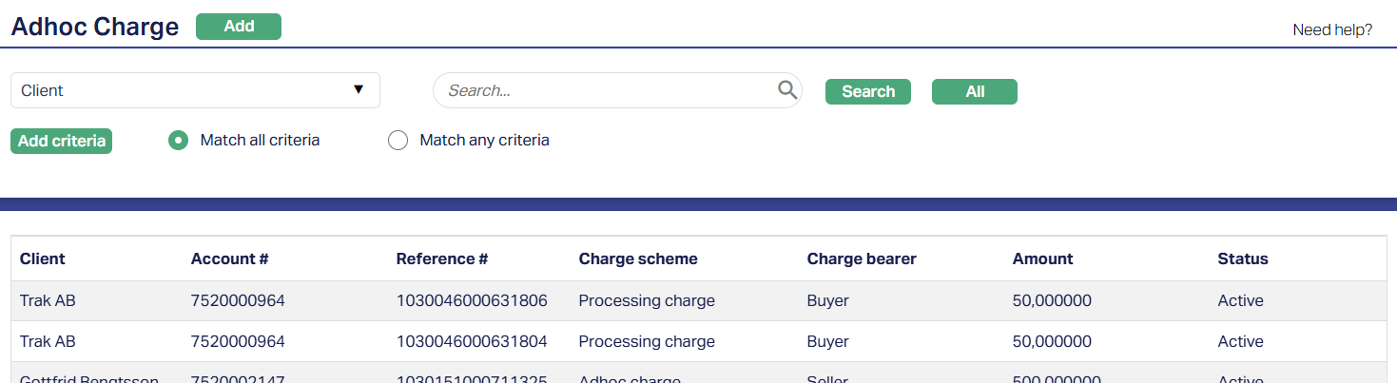This screenshot has height=383, width=1397.
Task: Select the Match all criteria radio button
Action: click(x=178, y=141)
